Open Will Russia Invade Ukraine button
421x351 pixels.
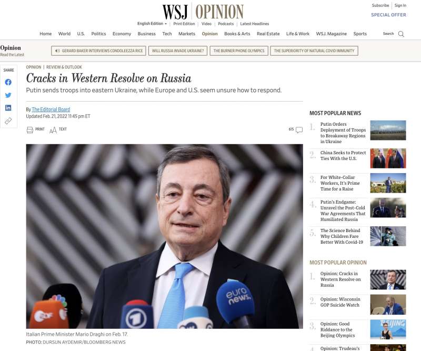178,51
